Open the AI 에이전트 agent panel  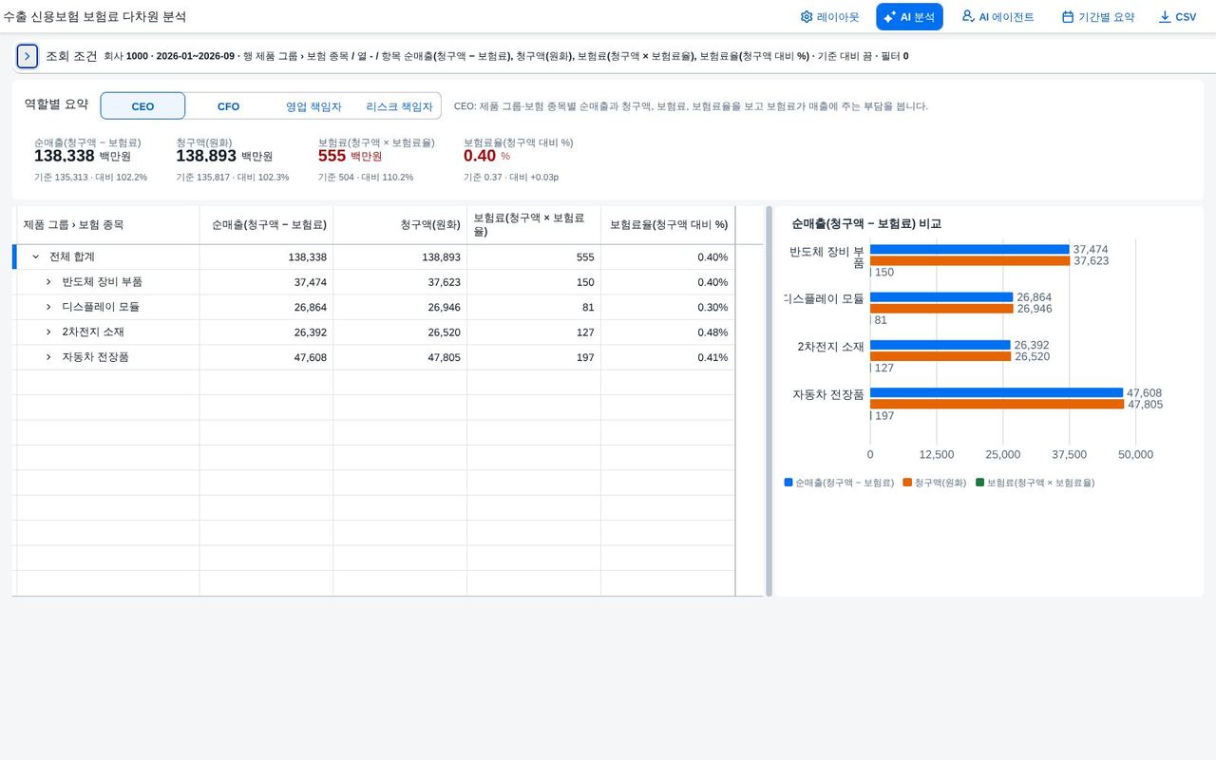(x=997, y=17)
